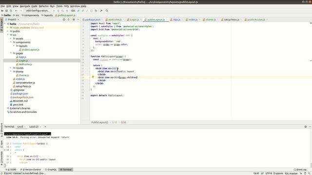
Task: Click the Save All toolbar icon
Action: point(6,11)
